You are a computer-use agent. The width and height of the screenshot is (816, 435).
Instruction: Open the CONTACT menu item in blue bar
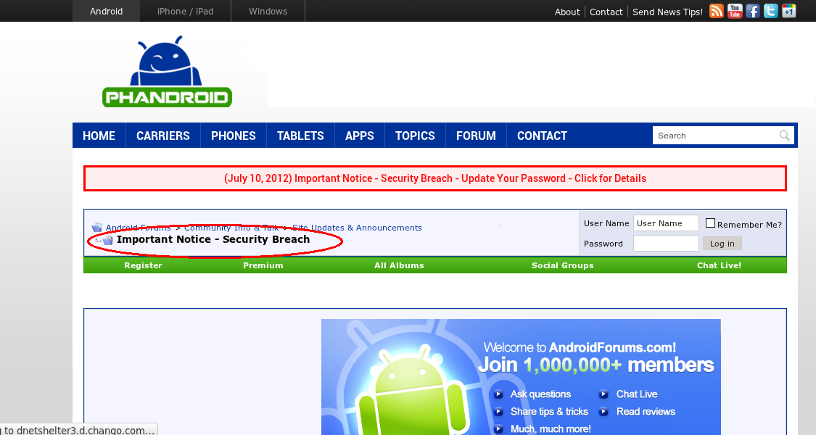point(542,136)
